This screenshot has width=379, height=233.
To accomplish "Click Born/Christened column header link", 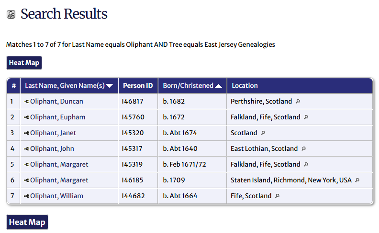I will pyautogui.click(x=188, y=86).
